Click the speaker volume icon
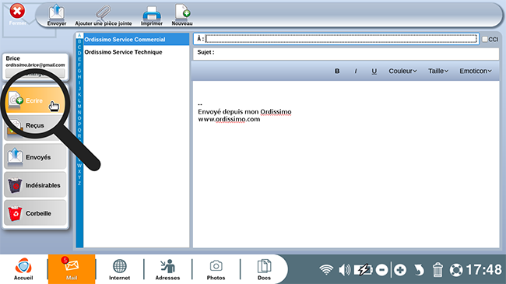 coord(344,270)
